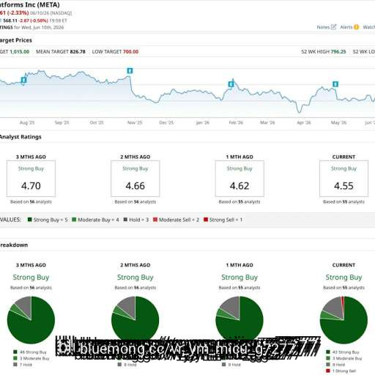The height and width of the screenshot is (375, 375).
Task: Click 'Based on 55 analysts' under the 4.55 box
Action: 344,201
